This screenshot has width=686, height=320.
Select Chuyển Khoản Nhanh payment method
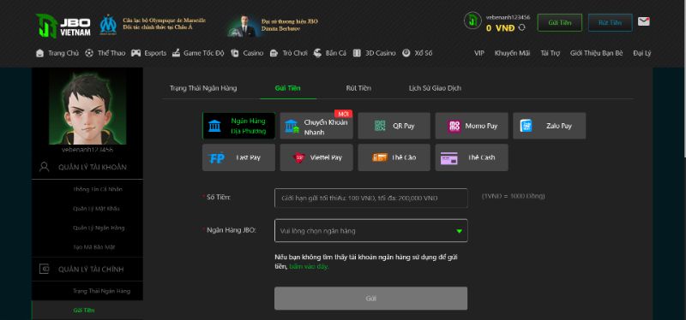click(316, 126)
